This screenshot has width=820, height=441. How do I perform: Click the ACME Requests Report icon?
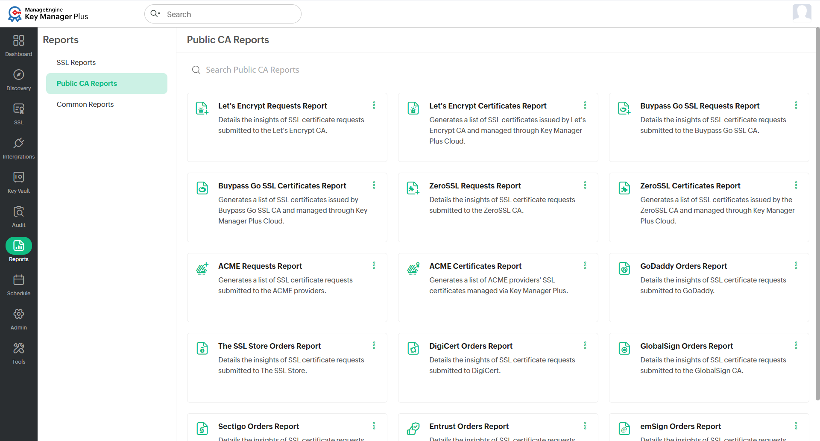pyautogui.click(x=202, y=268)
